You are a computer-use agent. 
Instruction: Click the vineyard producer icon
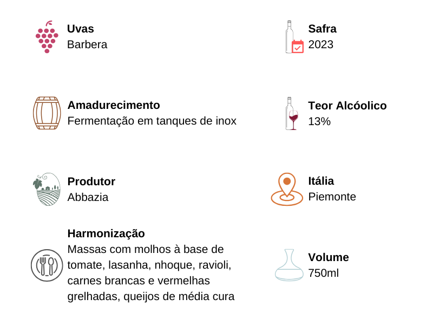tap(47, 189)
